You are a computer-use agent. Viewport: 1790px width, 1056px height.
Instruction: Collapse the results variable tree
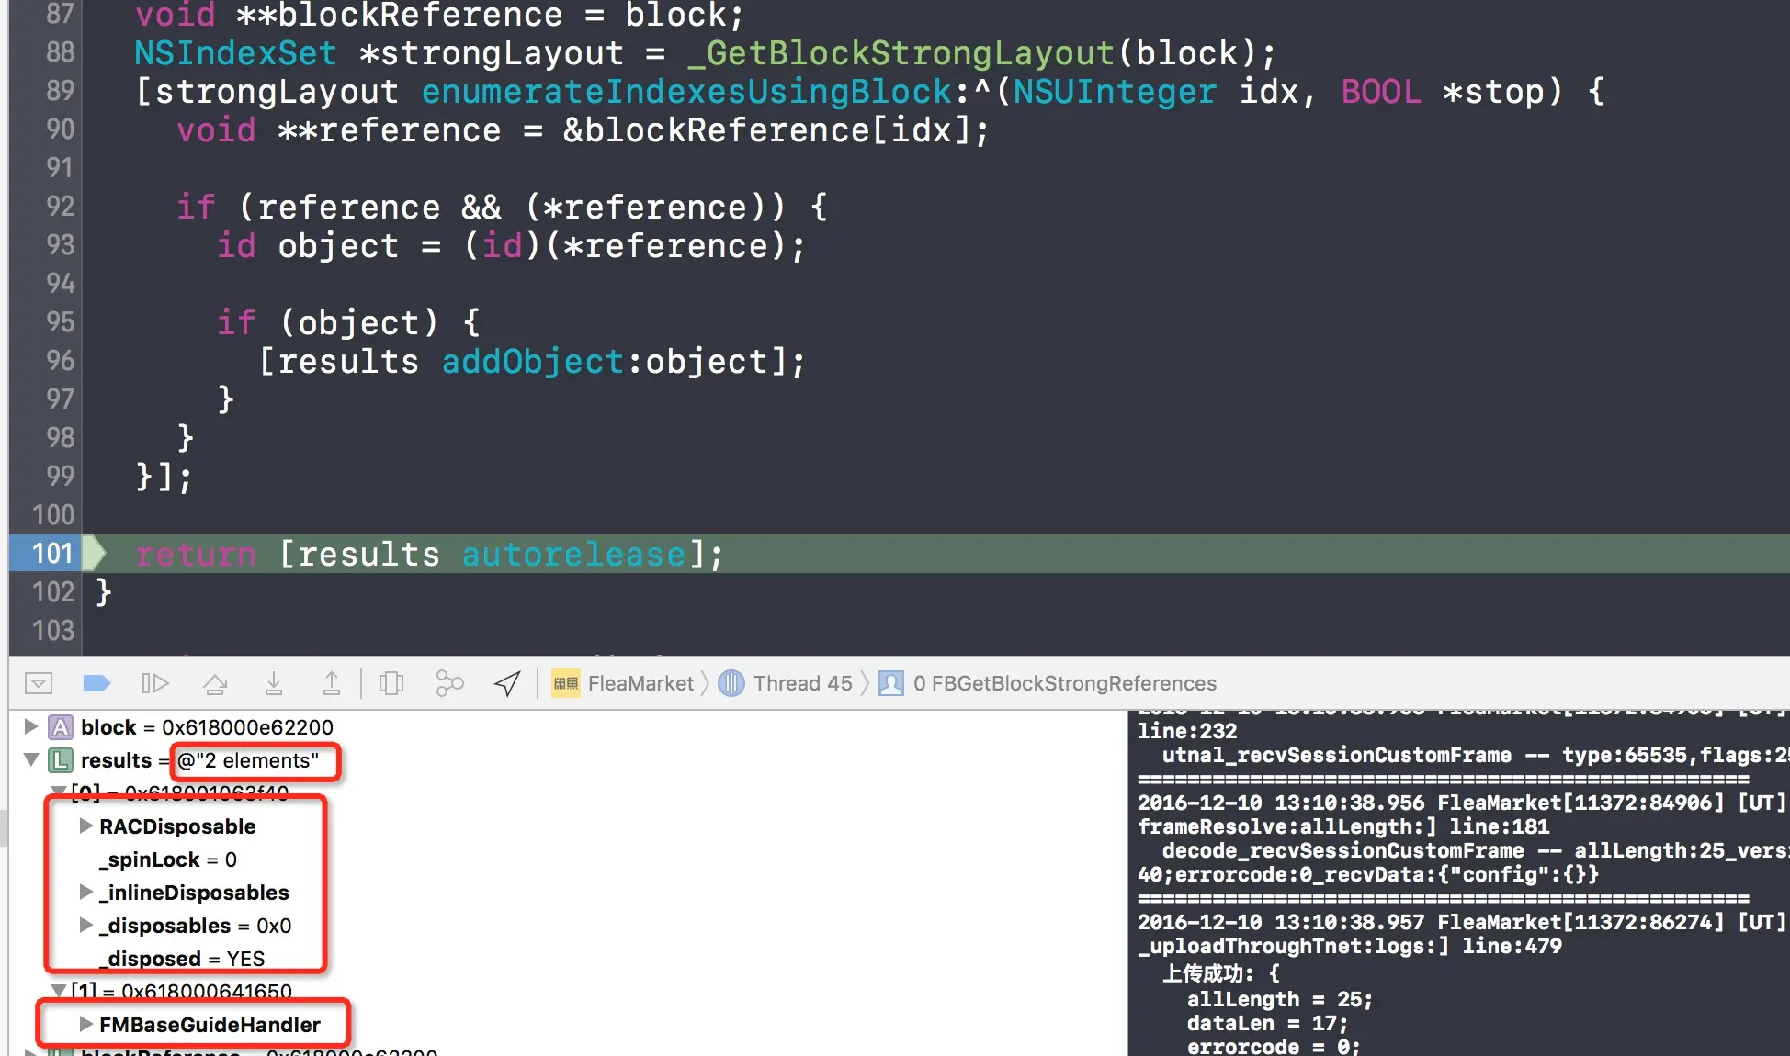click(31, 759)
